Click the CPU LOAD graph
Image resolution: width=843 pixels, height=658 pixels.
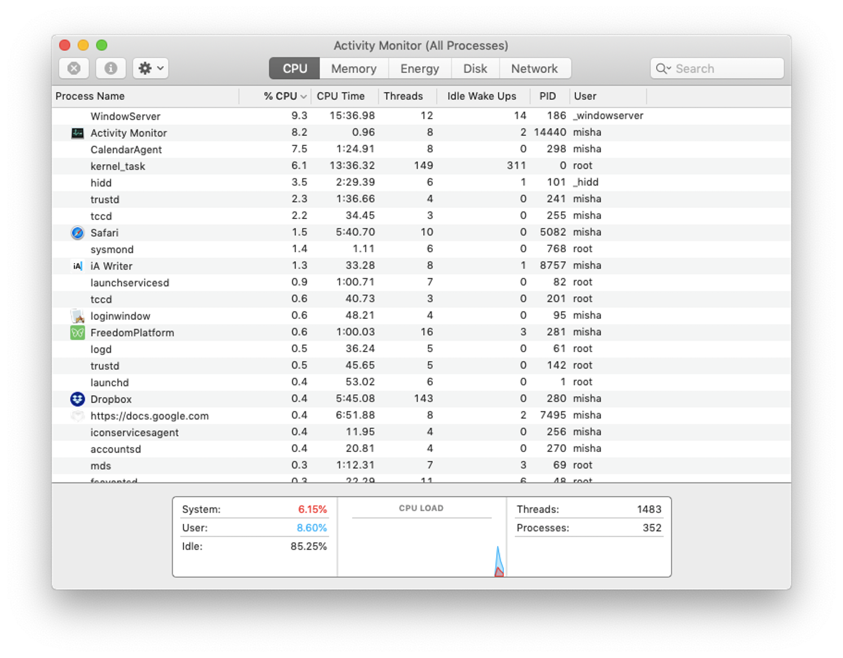point(421,537)
